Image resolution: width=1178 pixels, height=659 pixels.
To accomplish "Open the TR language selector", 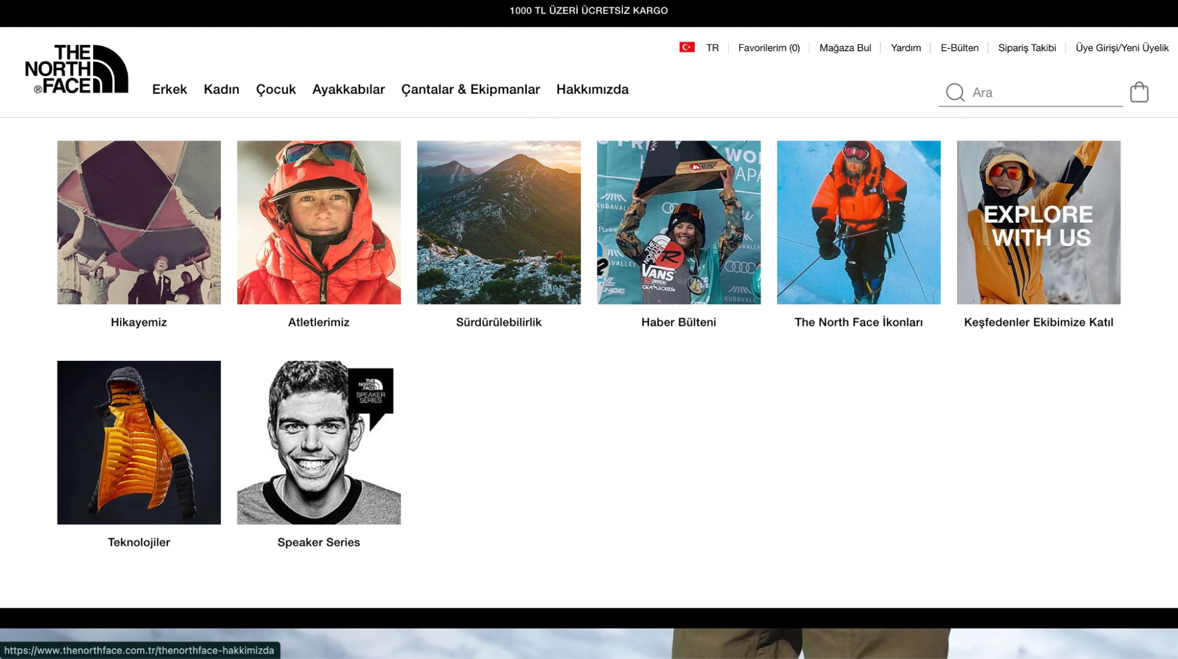I will tap(712, 48).
